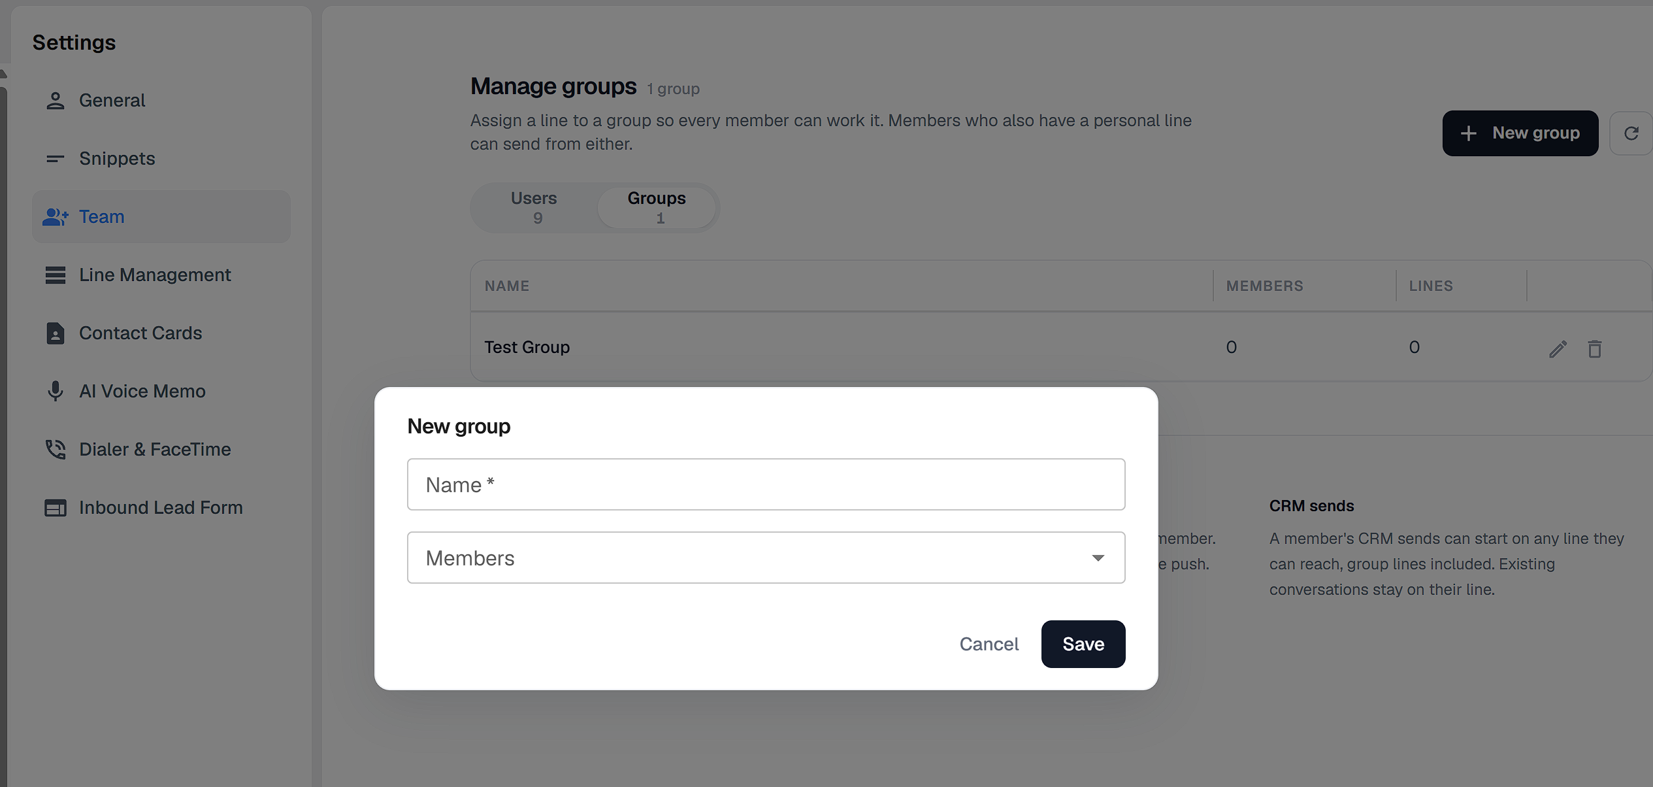Click the New group button
Viewport: 1653px width, 787px height.
click(x=1520, y=133)
